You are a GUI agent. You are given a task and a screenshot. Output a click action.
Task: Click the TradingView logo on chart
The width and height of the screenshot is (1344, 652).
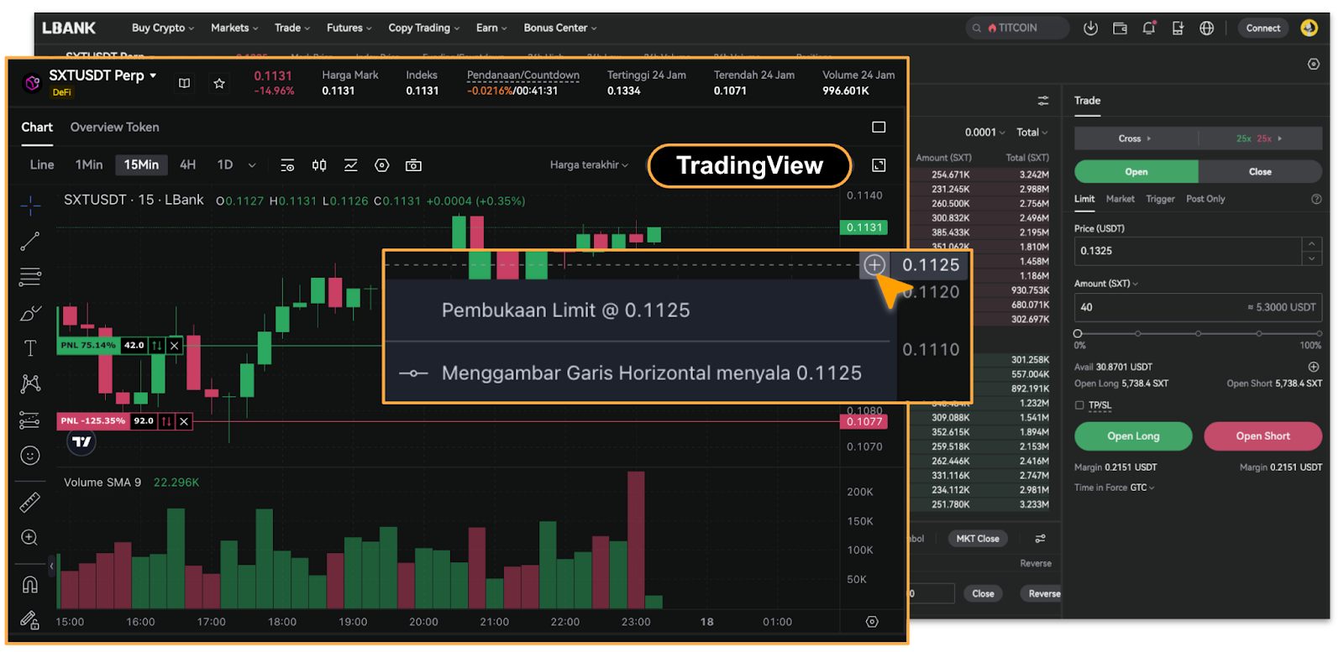81,441
